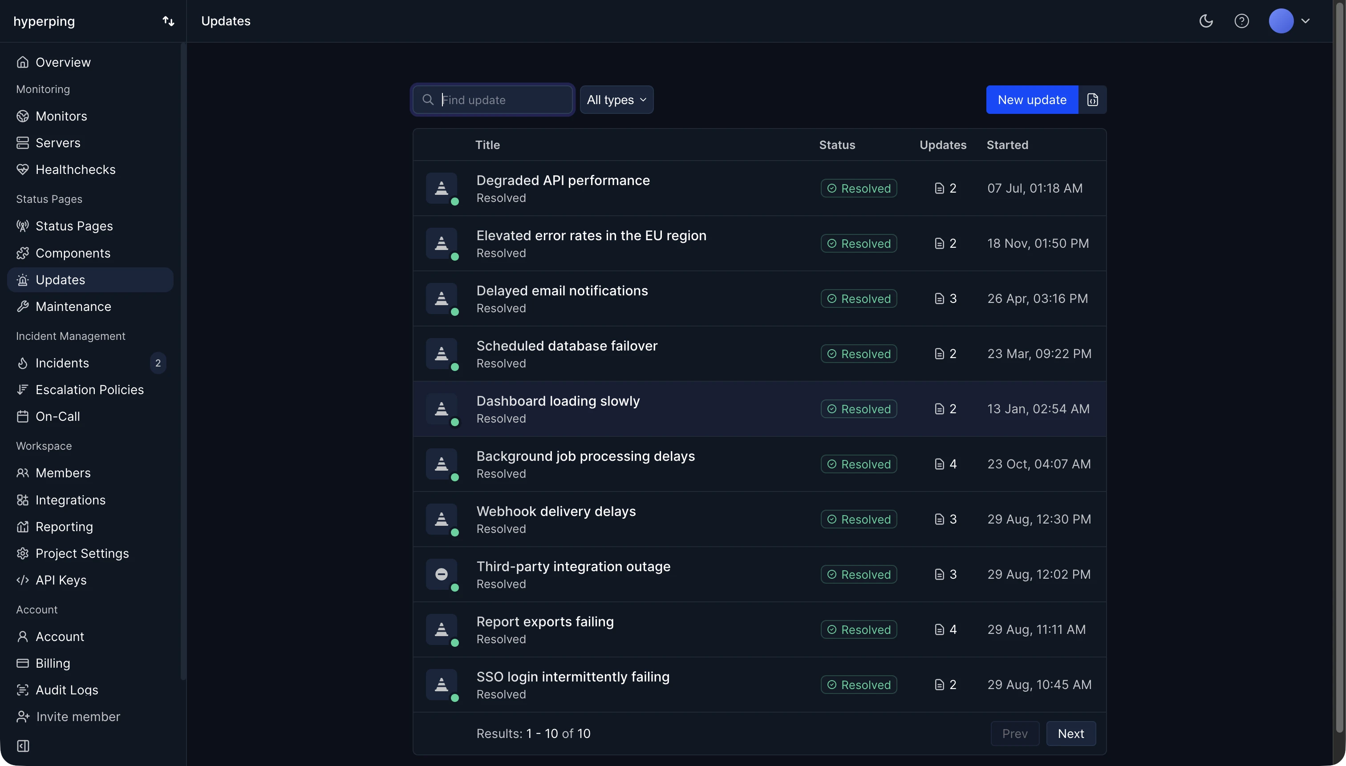The width and height of the screenshot is (1346, 766).
Task: Click the Updates bell icon in sidebar
Action: point(23,280)
